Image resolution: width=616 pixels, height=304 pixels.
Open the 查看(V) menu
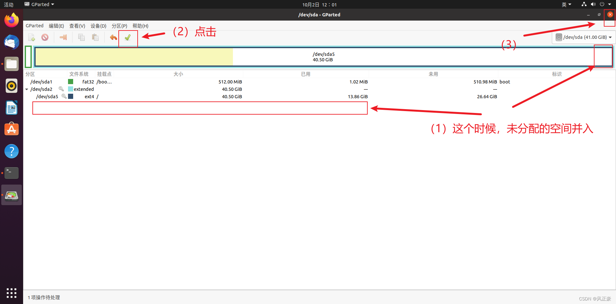tap(77, 26)
